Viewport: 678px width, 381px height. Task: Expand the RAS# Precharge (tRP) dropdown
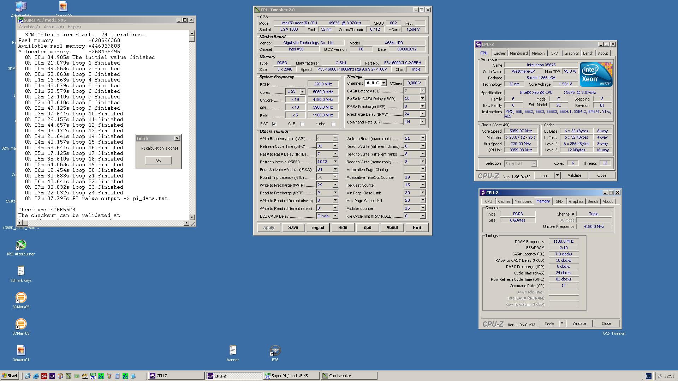point(422,107)
